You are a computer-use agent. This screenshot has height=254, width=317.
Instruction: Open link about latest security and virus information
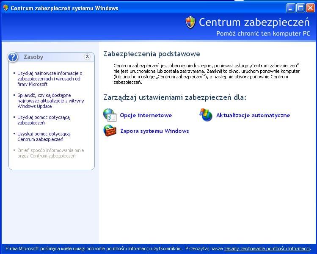(50, 79)
